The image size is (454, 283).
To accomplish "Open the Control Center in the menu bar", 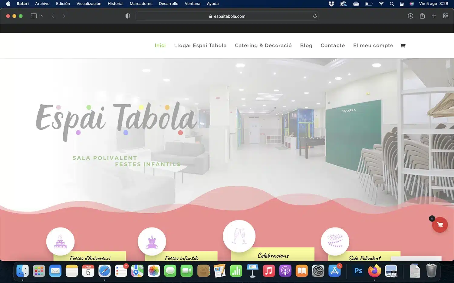I will [402, 4].
